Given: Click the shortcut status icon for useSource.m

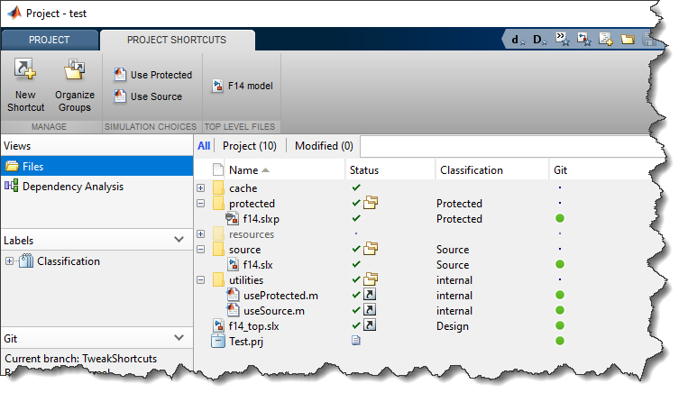Looking at the screenshot, I should coord(370,311).
